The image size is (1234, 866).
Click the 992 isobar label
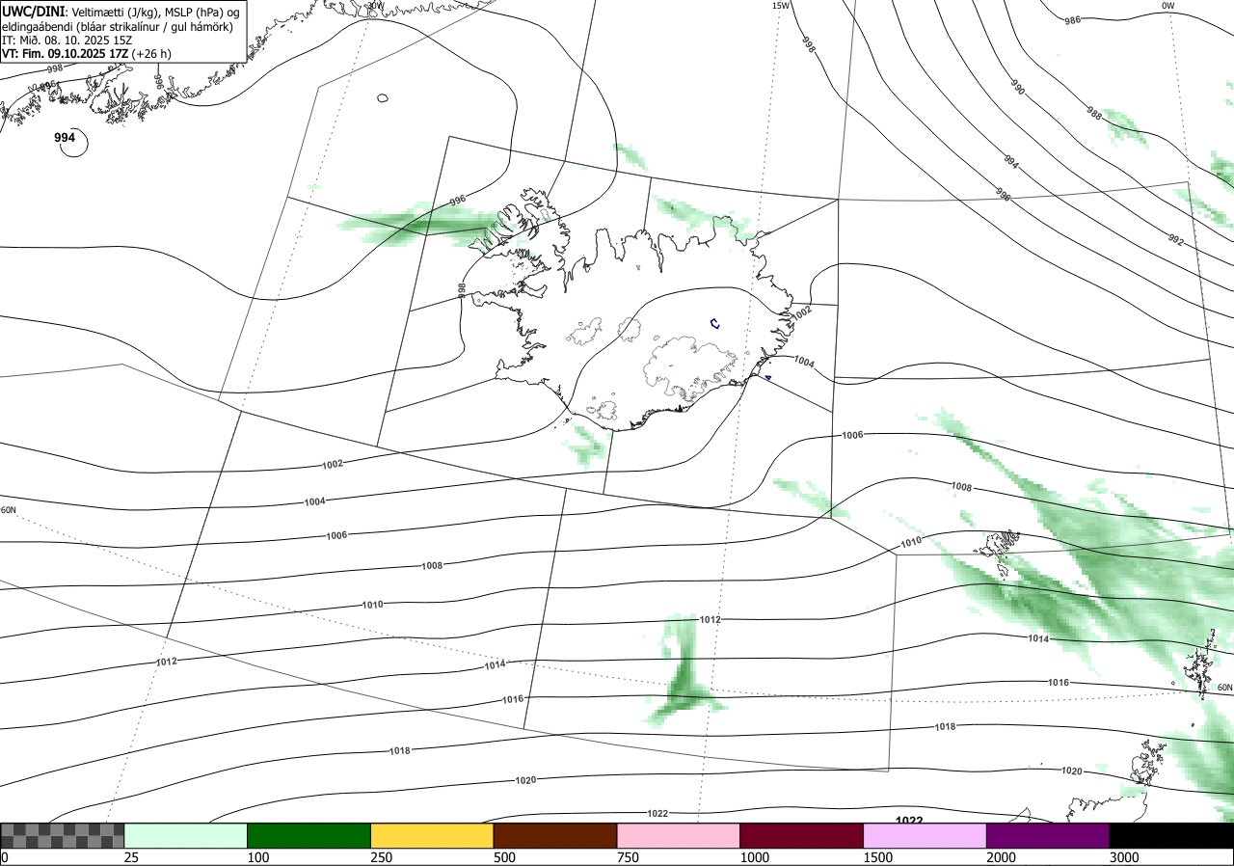[x=1175, y=239]
